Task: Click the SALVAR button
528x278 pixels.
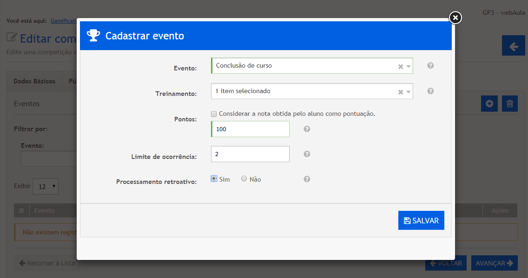Action: [x=421, y=221]
